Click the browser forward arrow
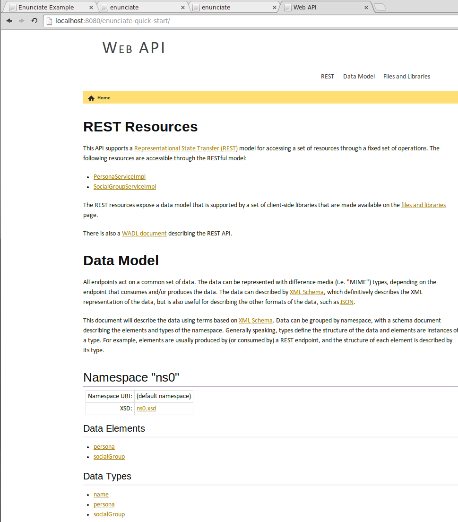 22,21
